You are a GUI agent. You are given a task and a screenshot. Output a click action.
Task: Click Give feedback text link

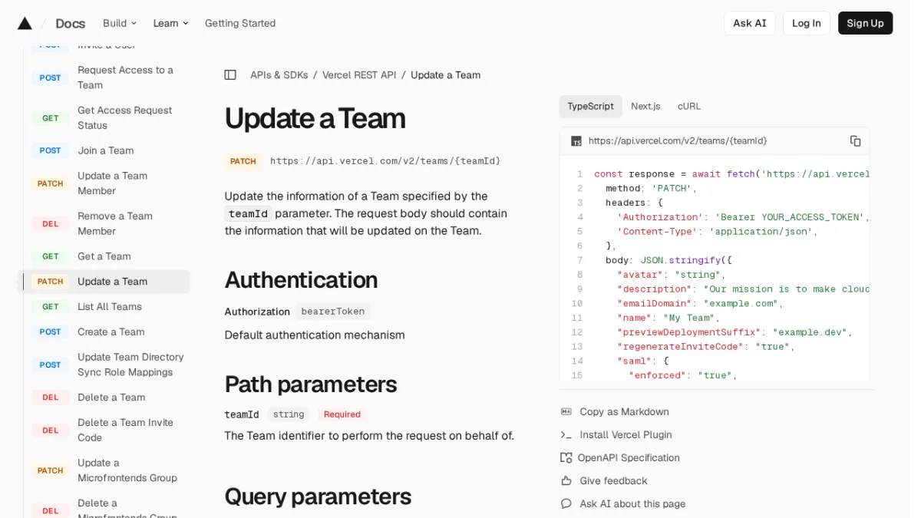[x=613, y=481]
